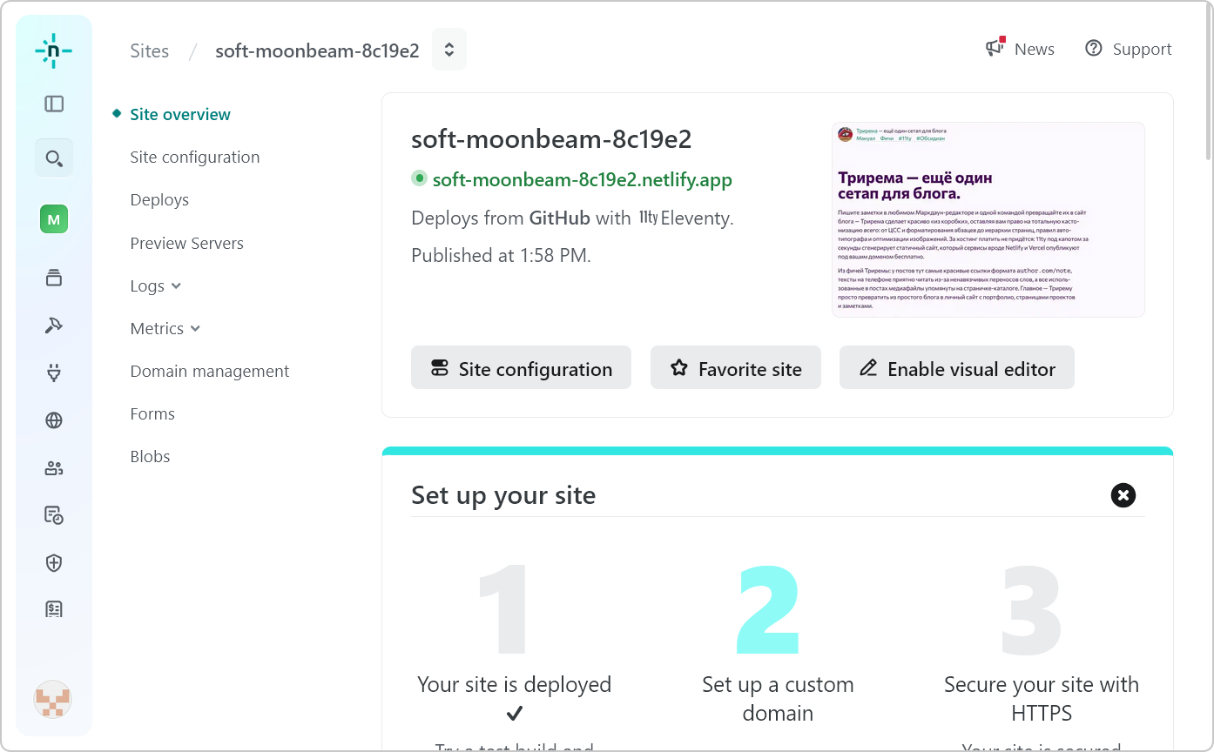The image size is (1214, 752).
Task: Open the user profile avatar
Action: (53, 699)
